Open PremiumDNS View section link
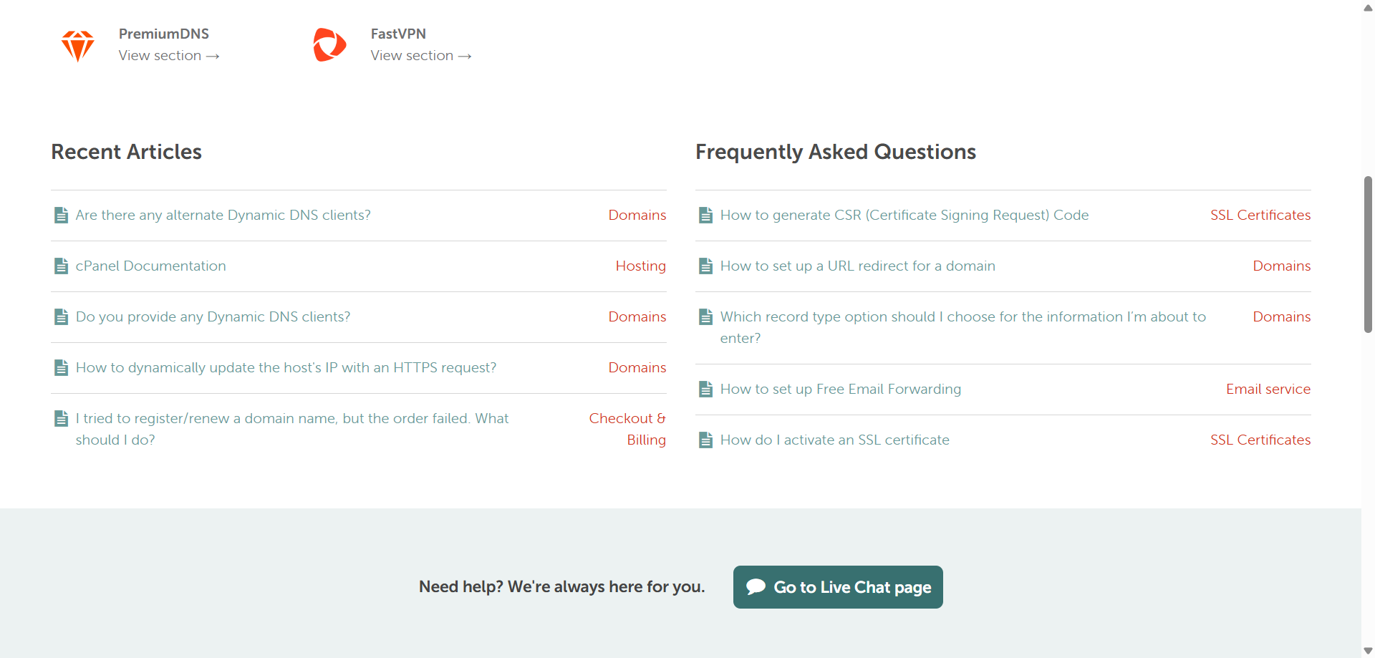 pos(169,56)
